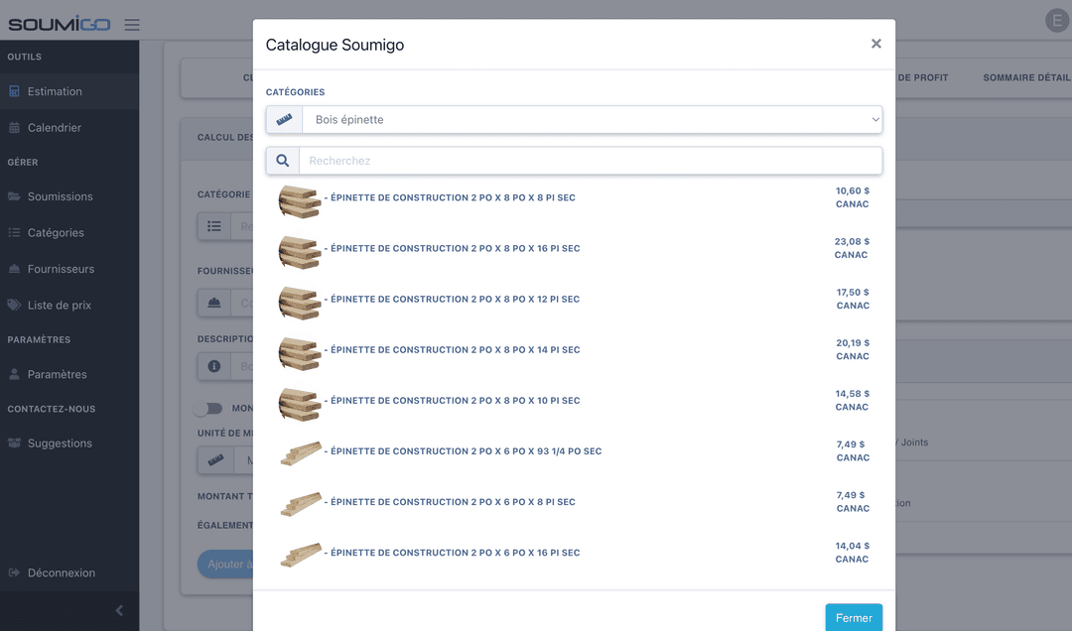Click the Soumissions folder icon in sidebar

[x=14, y=196]
